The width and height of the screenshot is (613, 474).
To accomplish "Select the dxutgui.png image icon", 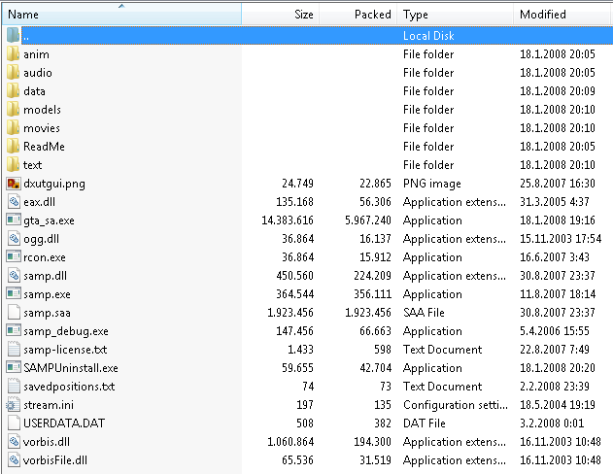I will (x=14, y=184).
